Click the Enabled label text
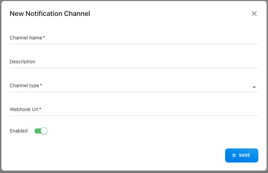 (x=19, y=131)
